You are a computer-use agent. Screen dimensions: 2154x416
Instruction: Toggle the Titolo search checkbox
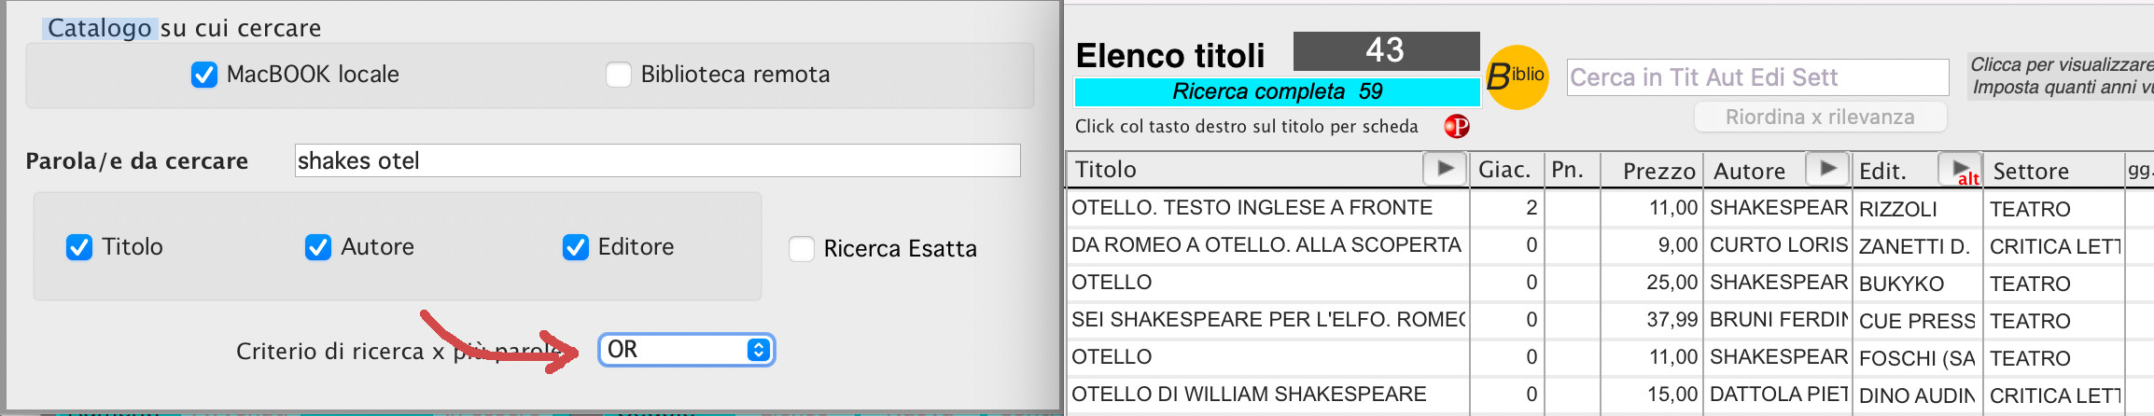click(x=79, y=247)
